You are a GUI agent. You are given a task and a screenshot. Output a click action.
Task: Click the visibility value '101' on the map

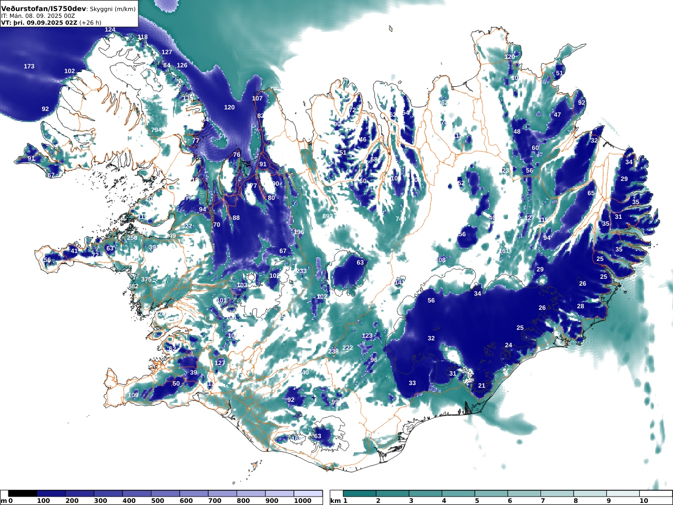point(221,300)
